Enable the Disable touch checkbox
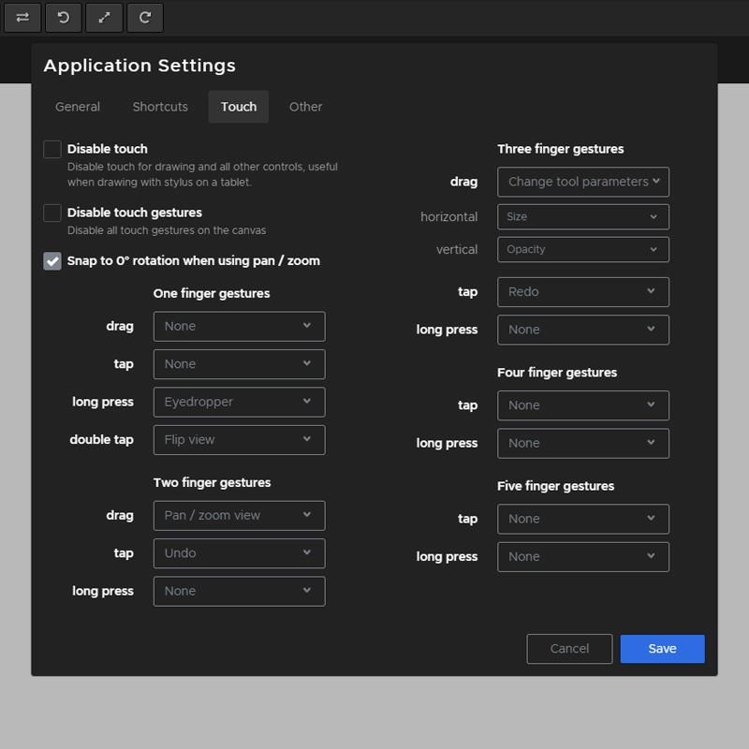749x749 pixels. click(x=52, y=149)
